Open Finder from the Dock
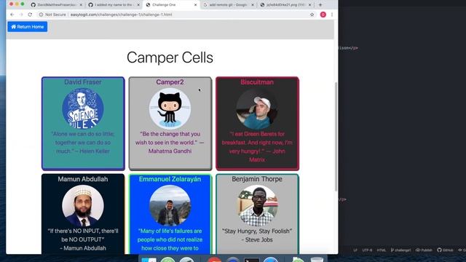 coord(149,260)
